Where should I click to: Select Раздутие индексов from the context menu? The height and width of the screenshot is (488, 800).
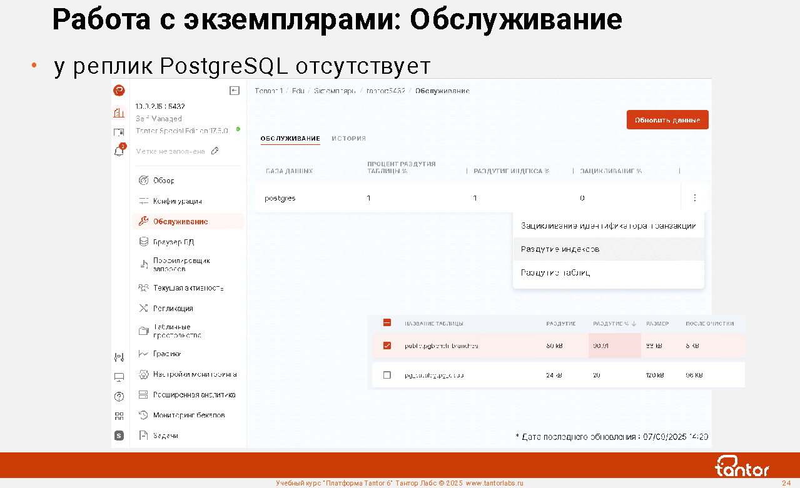pos(560,249)
